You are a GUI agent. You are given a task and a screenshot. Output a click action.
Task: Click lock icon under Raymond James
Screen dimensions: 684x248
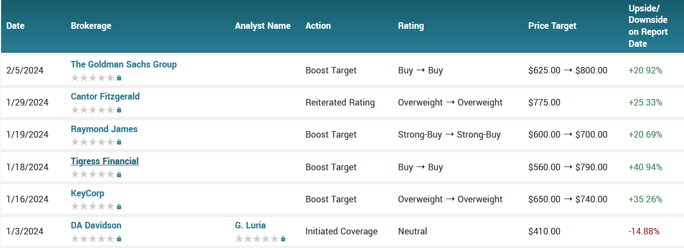(x=119, y=142)
